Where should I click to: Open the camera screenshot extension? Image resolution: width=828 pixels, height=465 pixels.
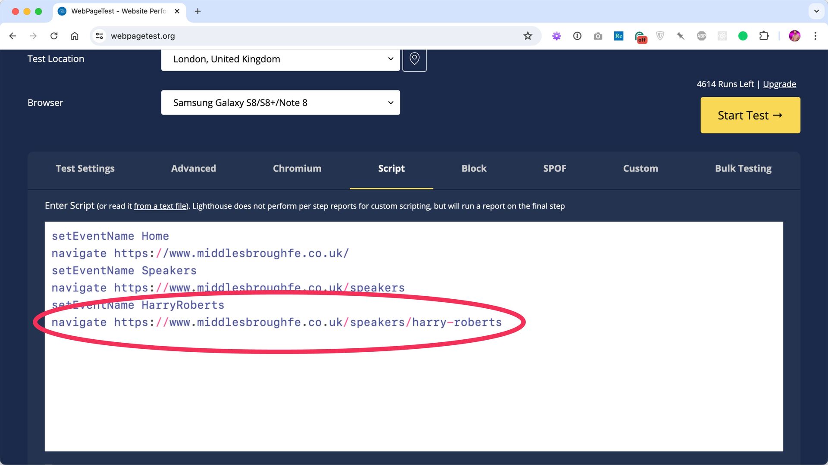(x=598, y=36)
